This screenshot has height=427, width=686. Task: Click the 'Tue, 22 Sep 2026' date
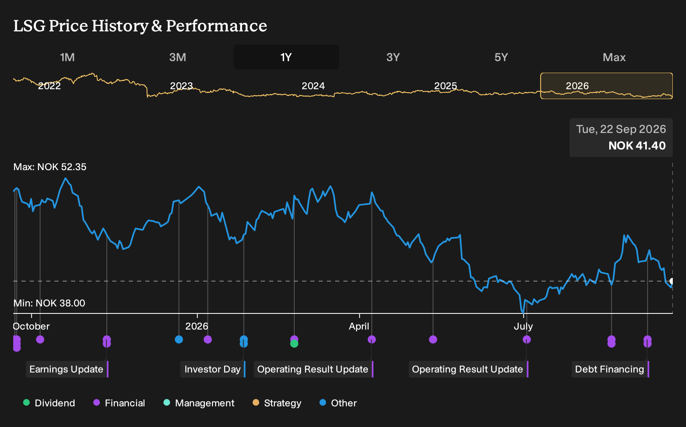click(621, 129)
